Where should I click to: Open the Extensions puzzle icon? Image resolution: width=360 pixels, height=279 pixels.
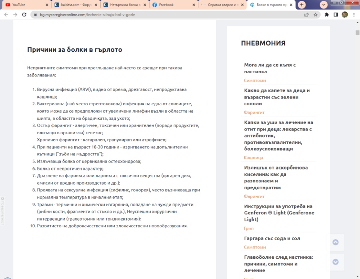(x=327, y=15)
